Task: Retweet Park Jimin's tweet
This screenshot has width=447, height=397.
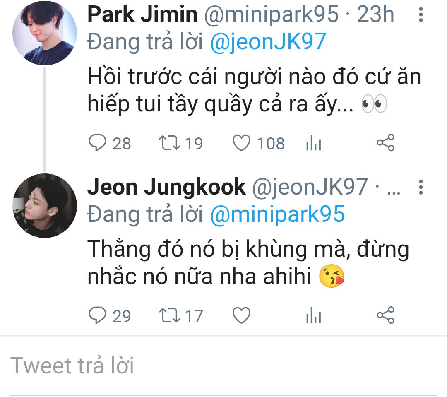Action: coord(170,143)
